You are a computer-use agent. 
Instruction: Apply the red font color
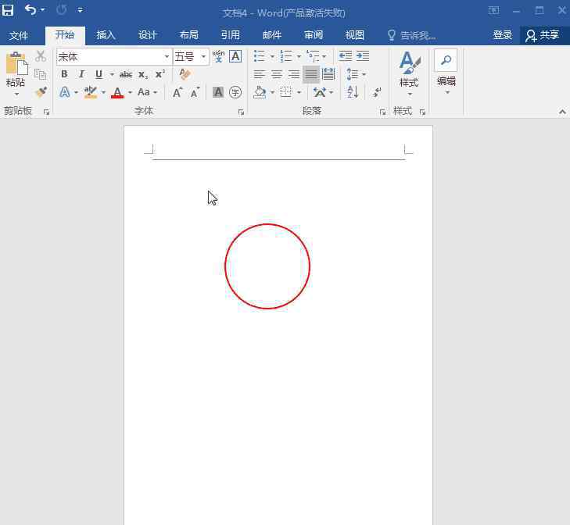click(117, 92)
